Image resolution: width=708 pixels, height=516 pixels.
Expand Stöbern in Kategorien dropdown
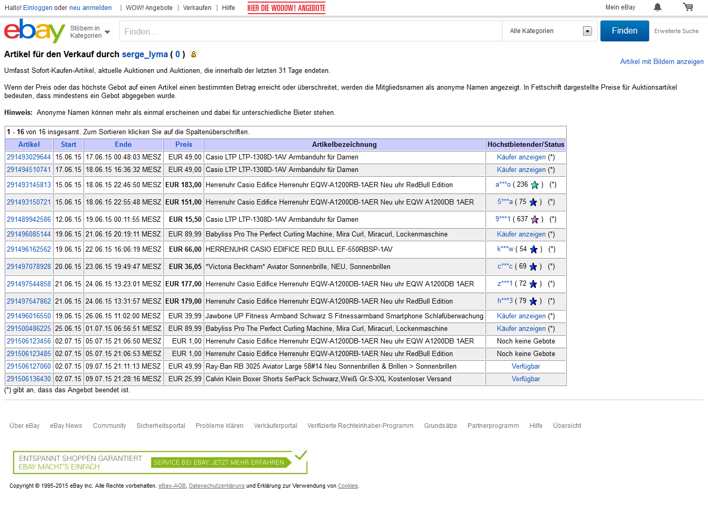coord(90,32)
